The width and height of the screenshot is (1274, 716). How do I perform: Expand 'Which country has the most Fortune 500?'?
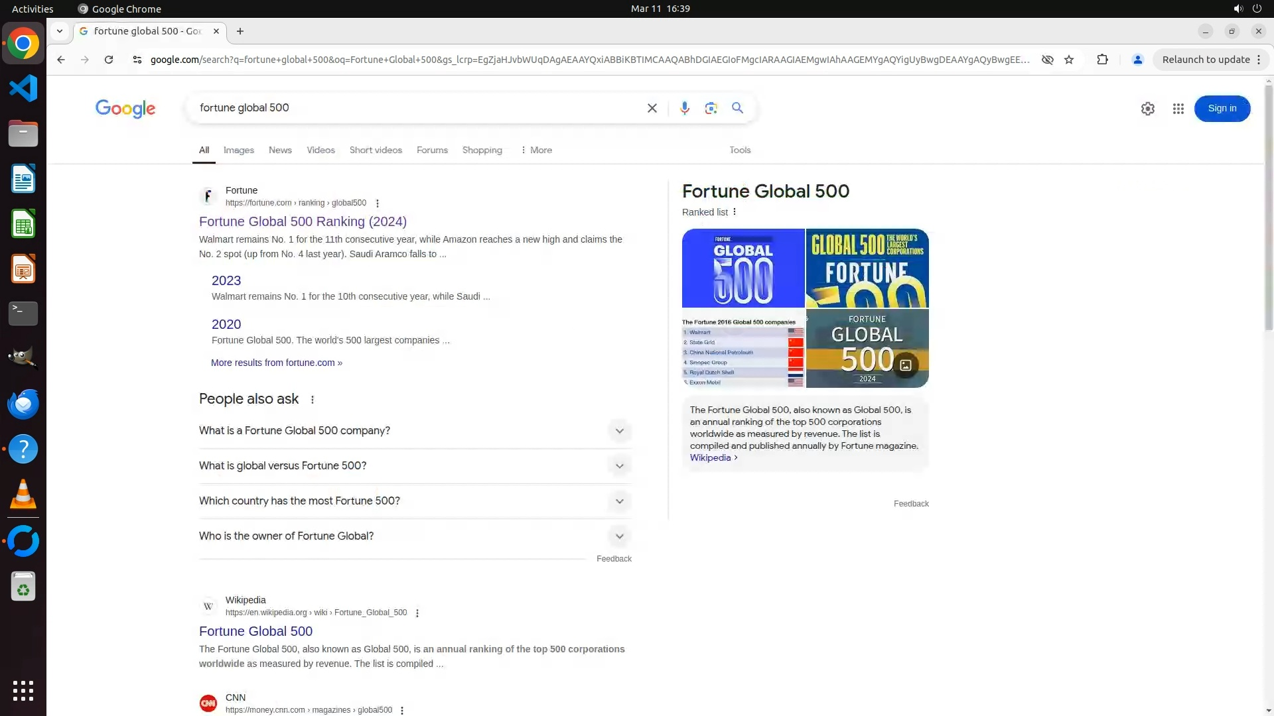618,501
